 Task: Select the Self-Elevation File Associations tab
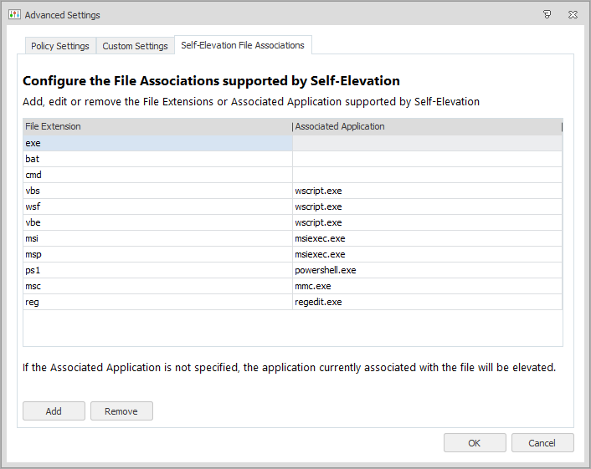243,45
